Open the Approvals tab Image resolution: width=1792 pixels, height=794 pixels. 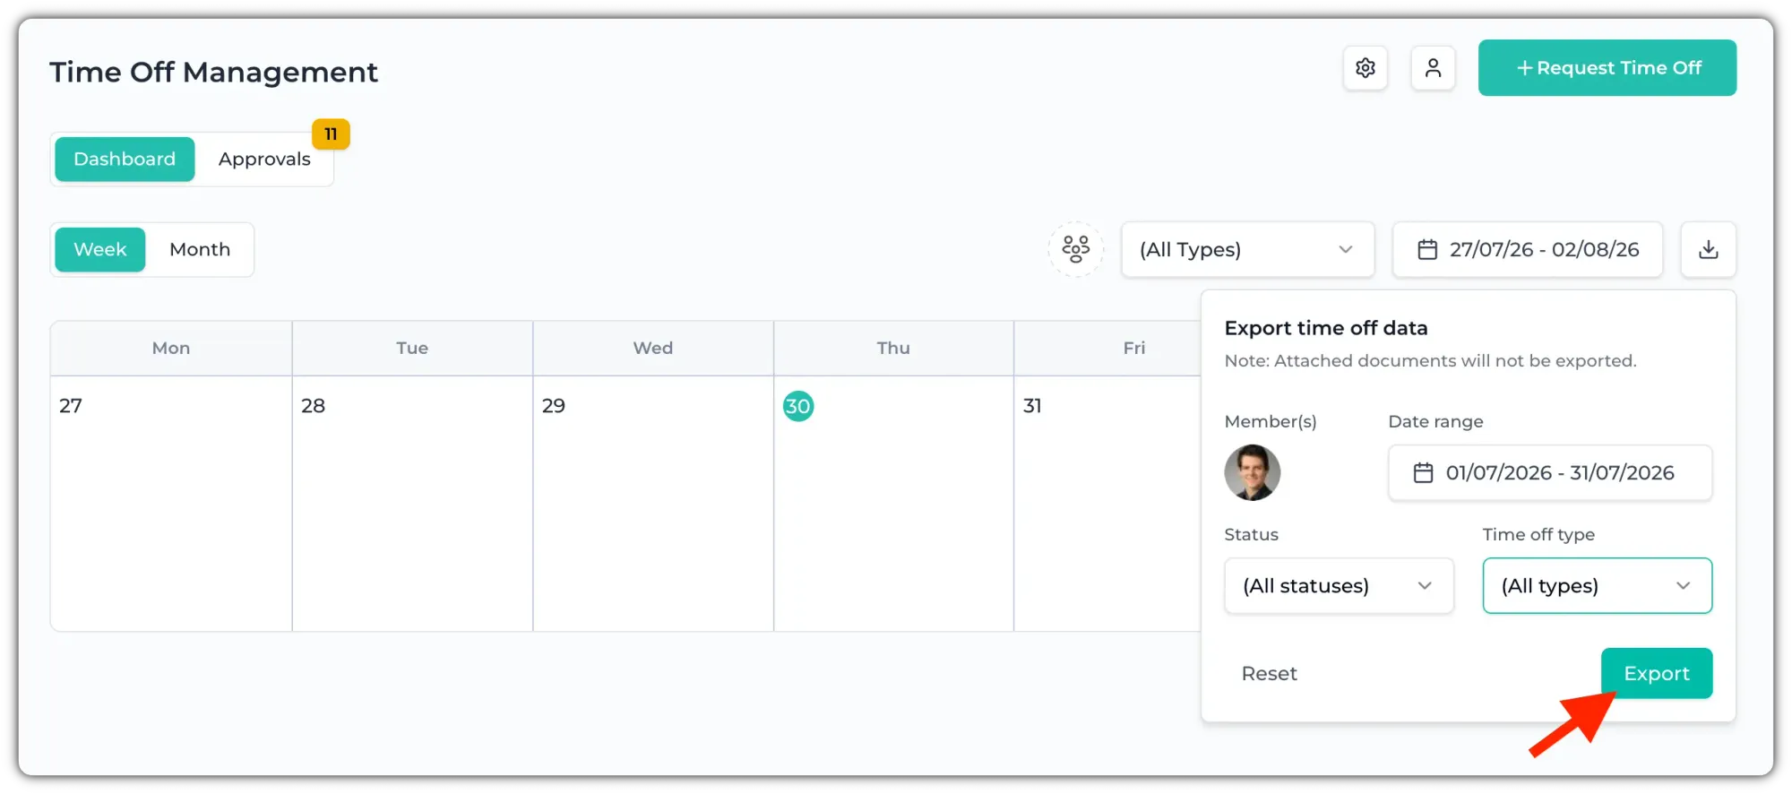point(264,160)
